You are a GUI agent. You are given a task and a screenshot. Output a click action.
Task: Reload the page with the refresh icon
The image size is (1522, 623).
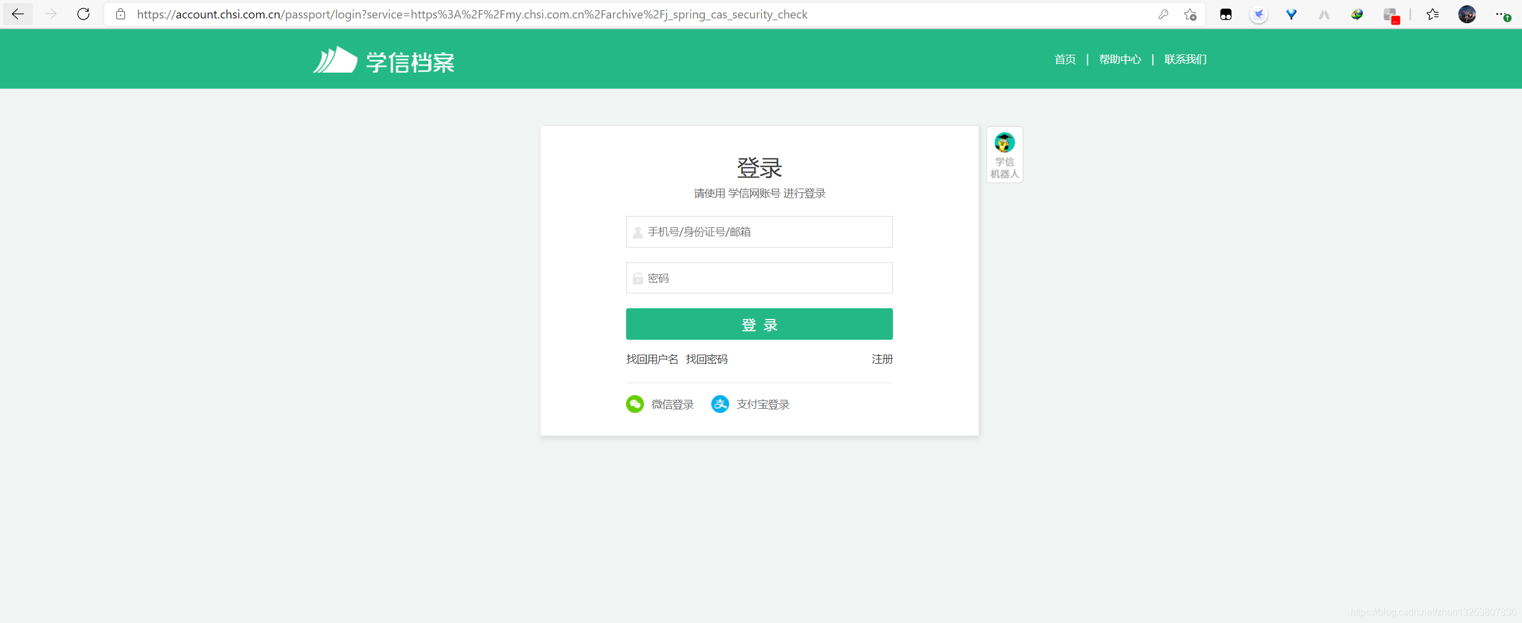[84, 14]
